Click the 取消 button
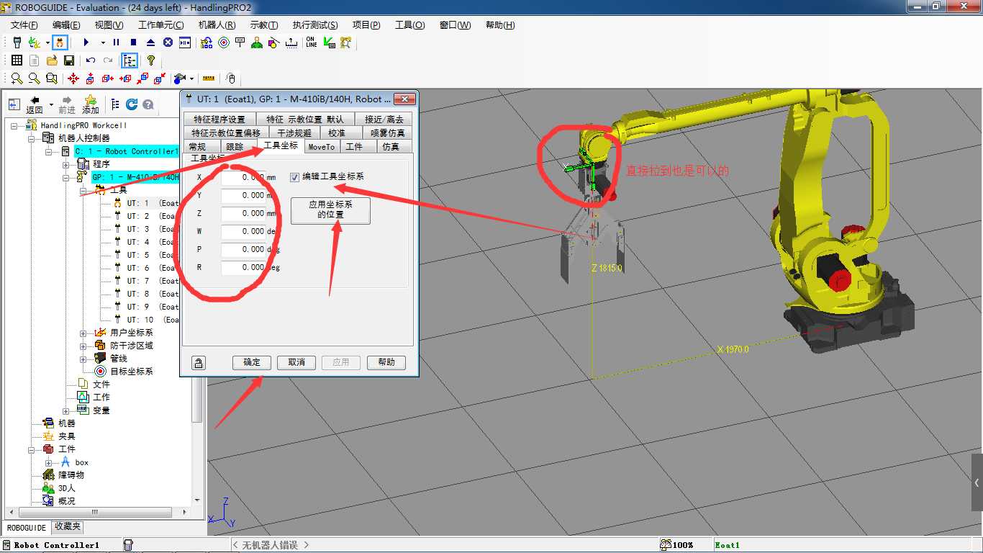 point(296,362)
